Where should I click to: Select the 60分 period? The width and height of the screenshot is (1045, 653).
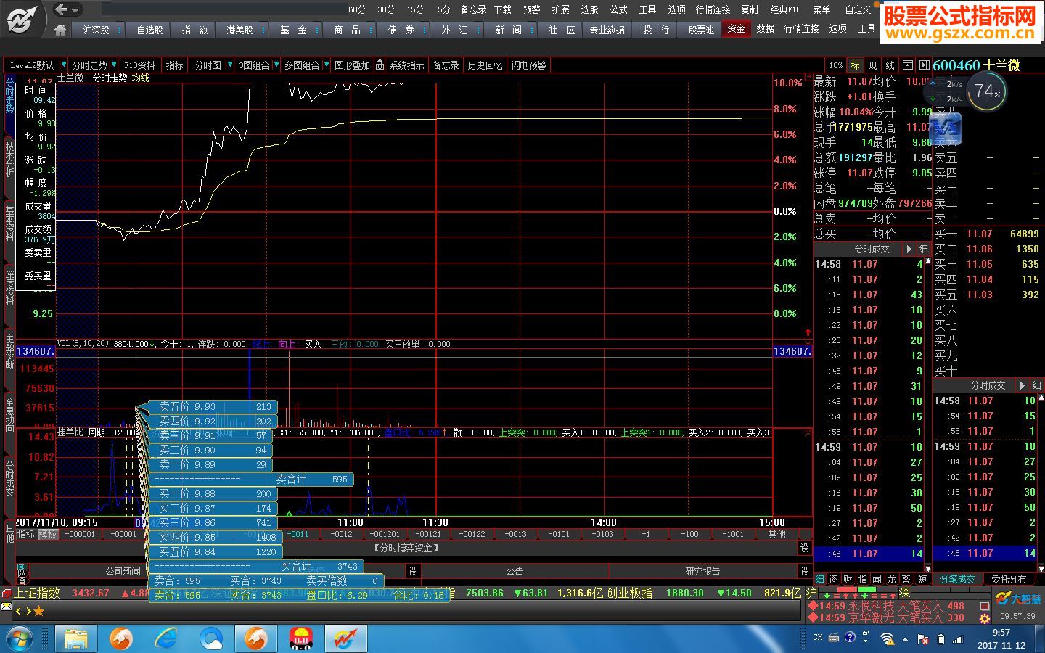coord(357,9)
